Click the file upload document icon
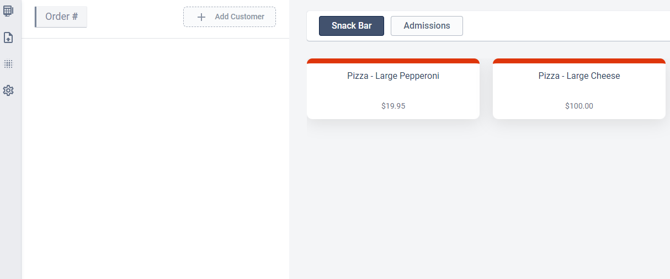This screenshot has width=670, height=279. click(8, 37)
